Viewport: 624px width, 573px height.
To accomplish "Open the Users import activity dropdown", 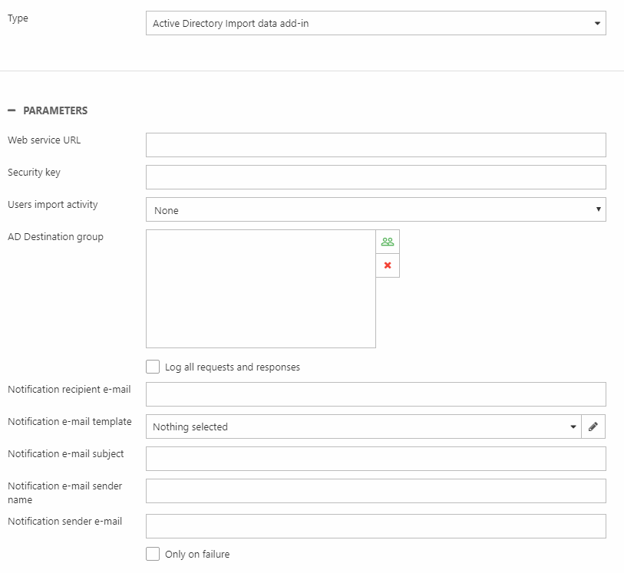I will point(375,209).
